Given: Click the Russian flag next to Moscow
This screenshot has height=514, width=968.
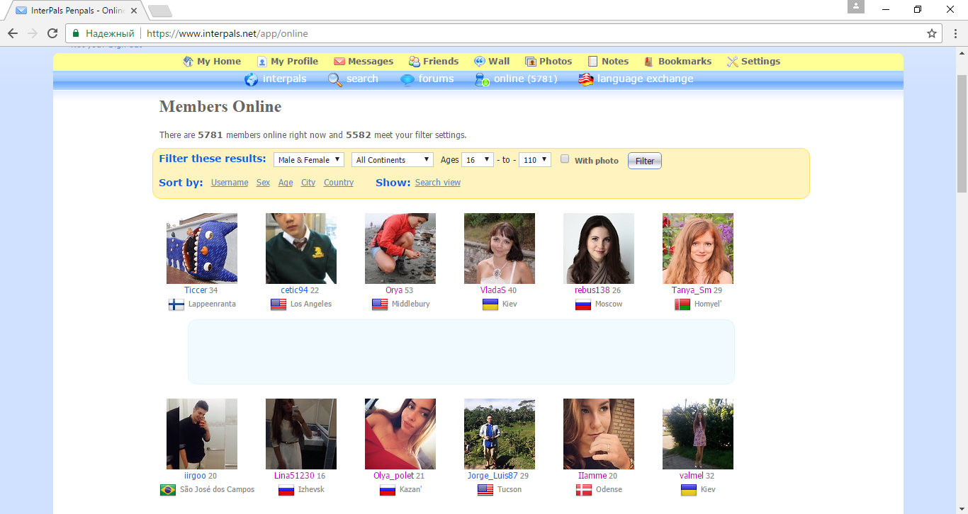Looking at the screenshot, I should [x=583, y=304].
